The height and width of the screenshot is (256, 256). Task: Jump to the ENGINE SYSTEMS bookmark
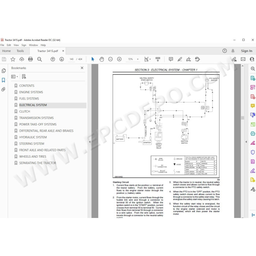pyautogui.click(x=31, y=92)
